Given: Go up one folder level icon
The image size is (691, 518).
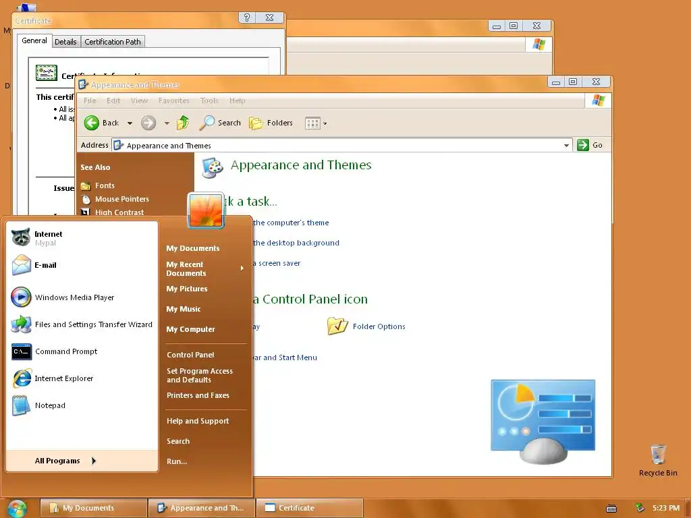Looking at the screenshot, I should coord(183,123).
